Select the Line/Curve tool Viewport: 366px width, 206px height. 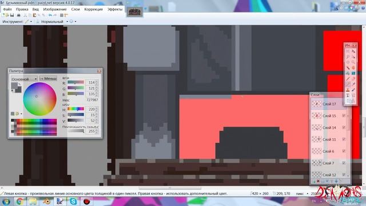(353, 96)
